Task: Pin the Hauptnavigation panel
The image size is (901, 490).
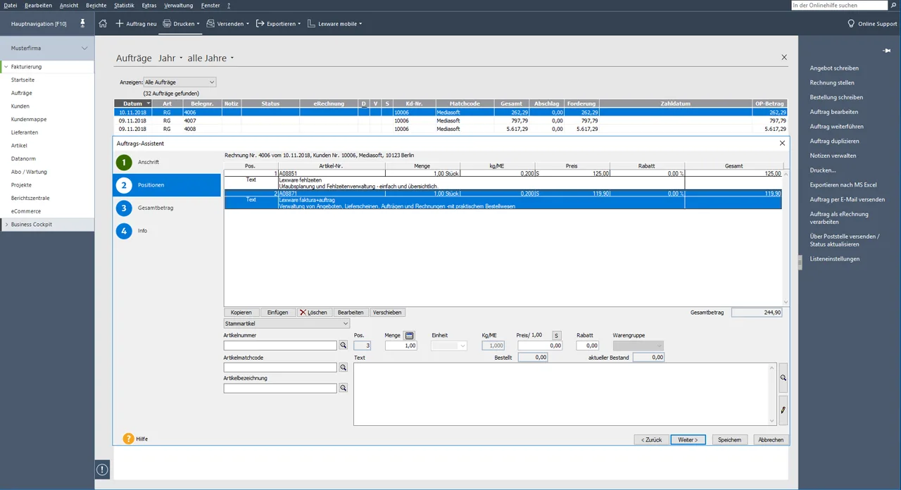Action: [82, 23]
